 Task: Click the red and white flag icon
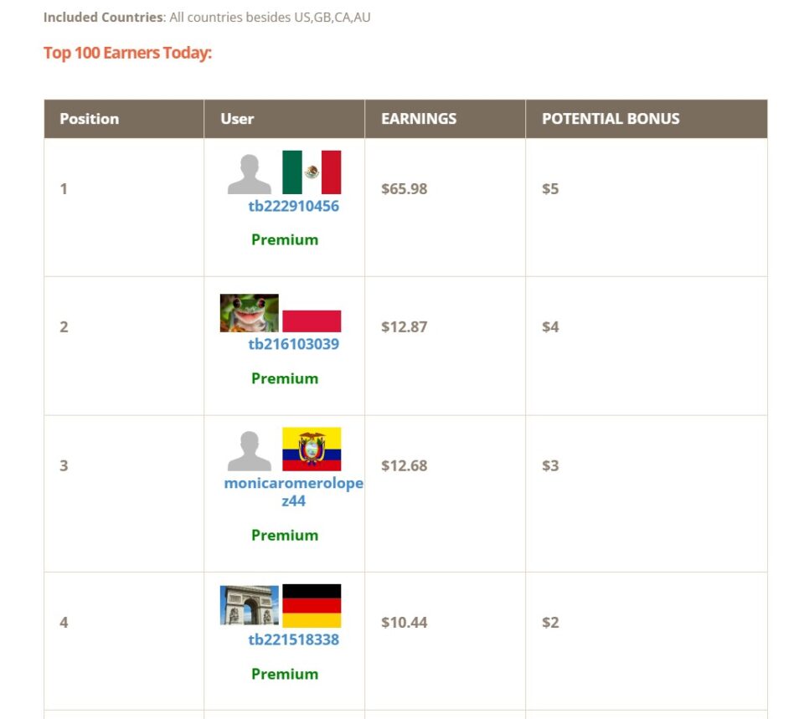coord(312,321)
